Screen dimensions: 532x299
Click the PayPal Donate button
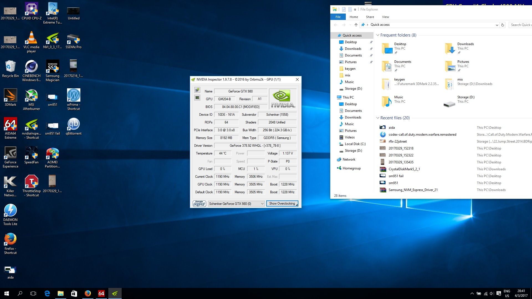click(x=199, y=204)
